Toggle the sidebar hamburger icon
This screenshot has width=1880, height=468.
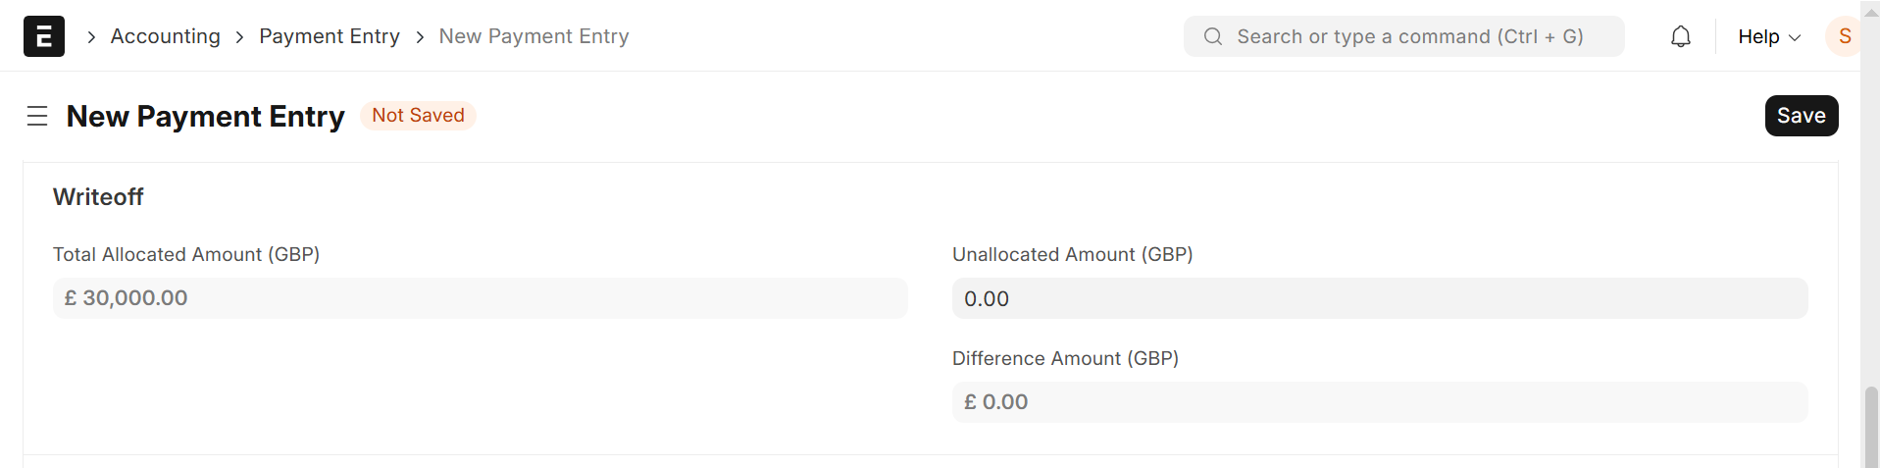pos(37,116)
